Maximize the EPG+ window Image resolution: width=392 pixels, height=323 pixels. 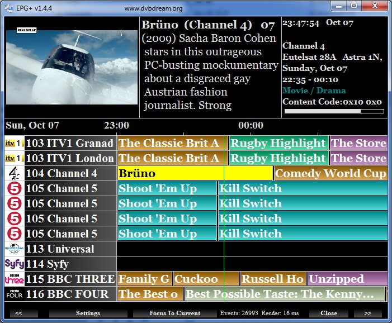tap(354, 6)
